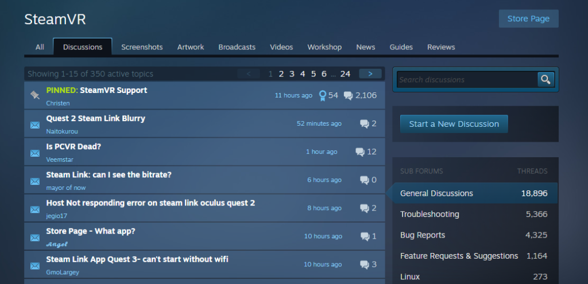Start a New Discussion

pyautogui.click(x=454, y=124)
